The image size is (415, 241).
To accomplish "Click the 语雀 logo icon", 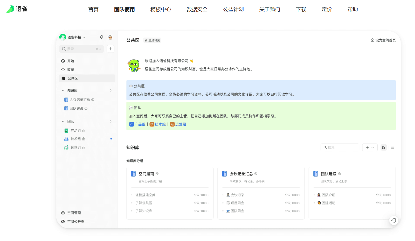I will [10, 9].
